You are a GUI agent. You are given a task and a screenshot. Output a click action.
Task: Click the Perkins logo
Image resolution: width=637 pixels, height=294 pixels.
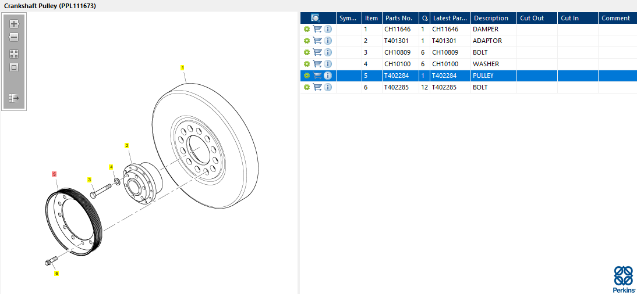pyautogui.click(x=623, y=279)
